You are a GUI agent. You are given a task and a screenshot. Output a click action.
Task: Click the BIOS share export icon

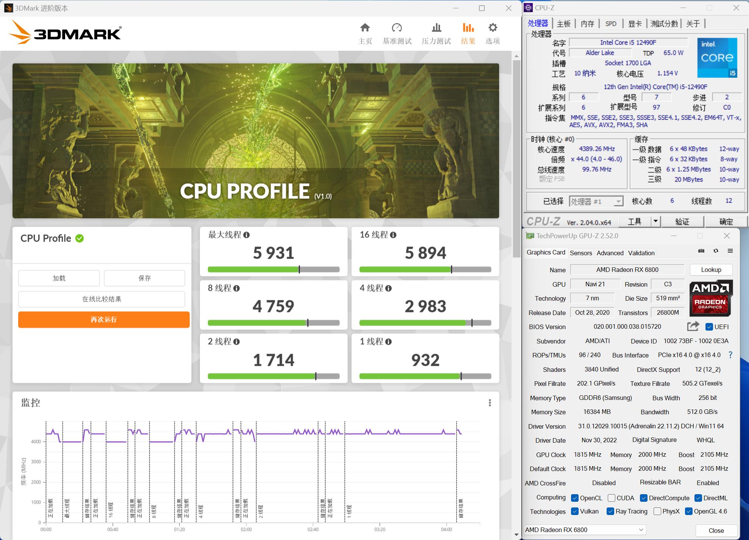[693, 326]
